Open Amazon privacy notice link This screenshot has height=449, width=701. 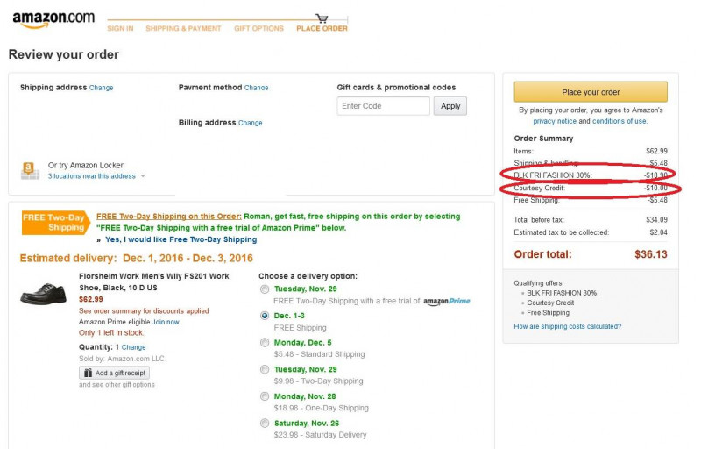point(555,121)
